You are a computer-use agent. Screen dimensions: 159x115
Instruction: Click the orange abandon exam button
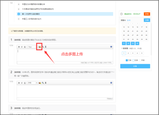pyautogui.click(x=147, y=14)
